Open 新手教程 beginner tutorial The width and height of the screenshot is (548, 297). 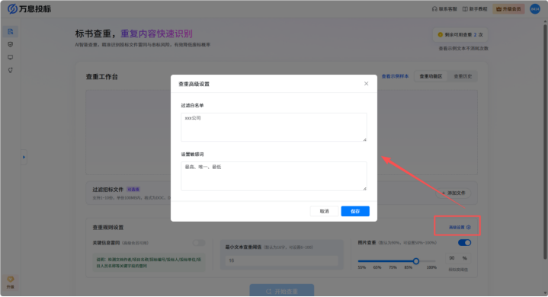475,8
